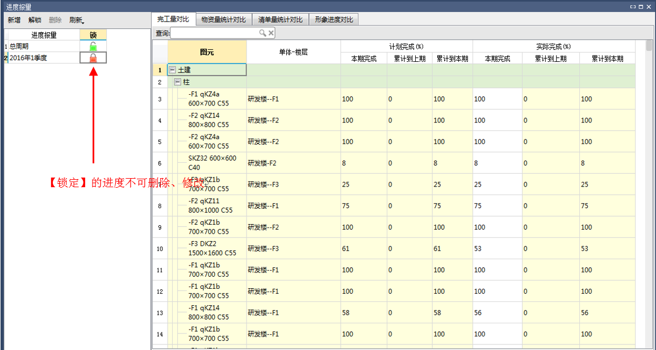Click the greyed 删除 button
Screen dimensions: 656x350
(x=55, y=20)
